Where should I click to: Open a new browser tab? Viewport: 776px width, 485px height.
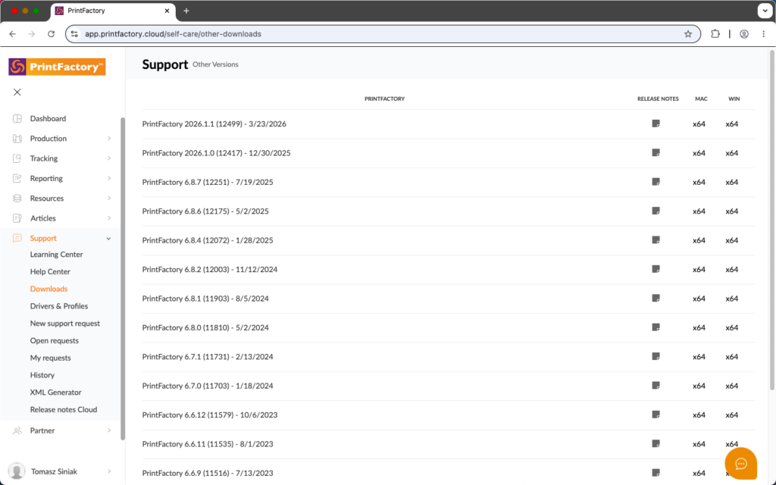click(x=186, y=11)
